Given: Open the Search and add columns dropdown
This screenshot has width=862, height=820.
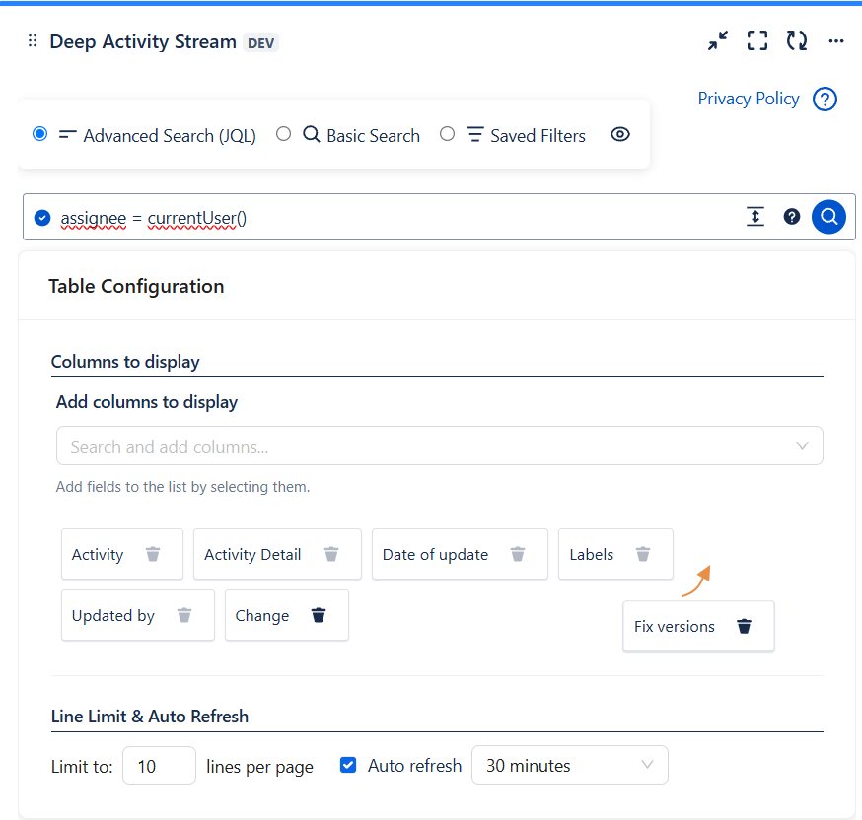Looking at the screenshot, I should 439,446.
